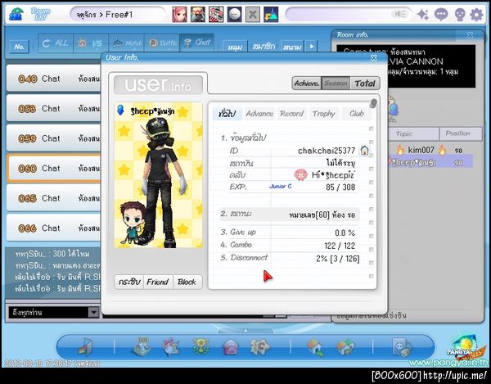Expand the handle above the bottom bar
The image size is (491, 384).
tap(245, 331)
